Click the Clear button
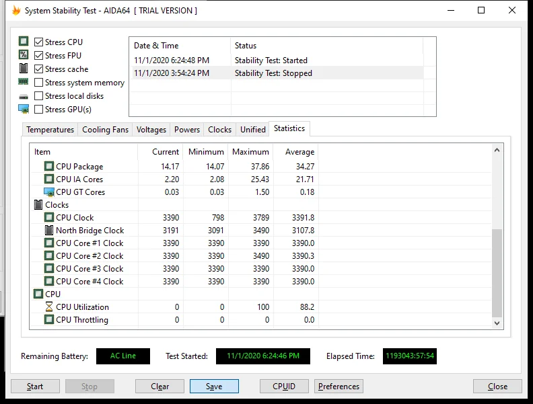The image size is (533, 404). click(159, 387)
